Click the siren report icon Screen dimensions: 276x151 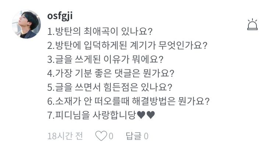tap(252, 24)
